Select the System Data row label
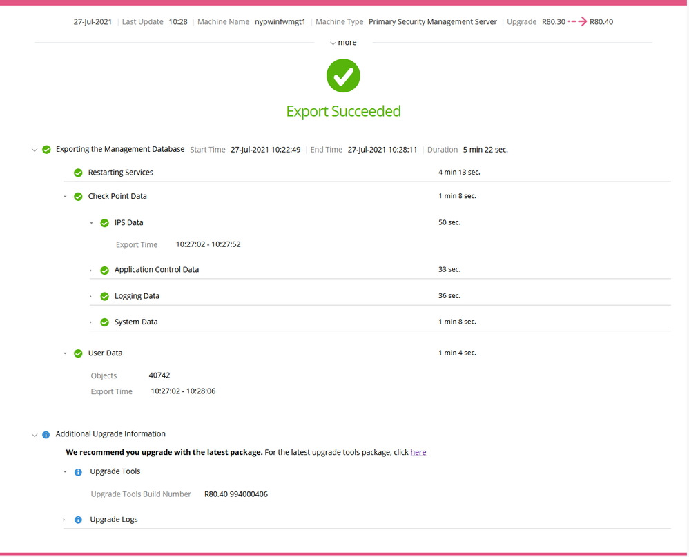The height and width of the screenshot is (557, 689). click(136, 322)
